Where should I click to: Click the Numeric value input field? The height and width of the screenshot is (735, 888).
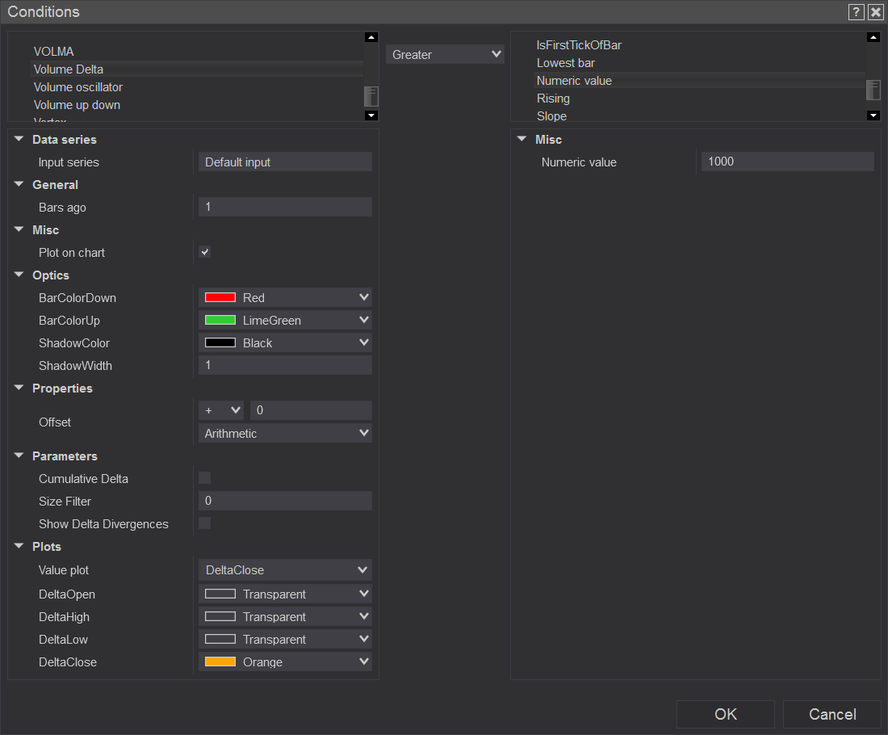pyautogui.click(x=786, y=162)
